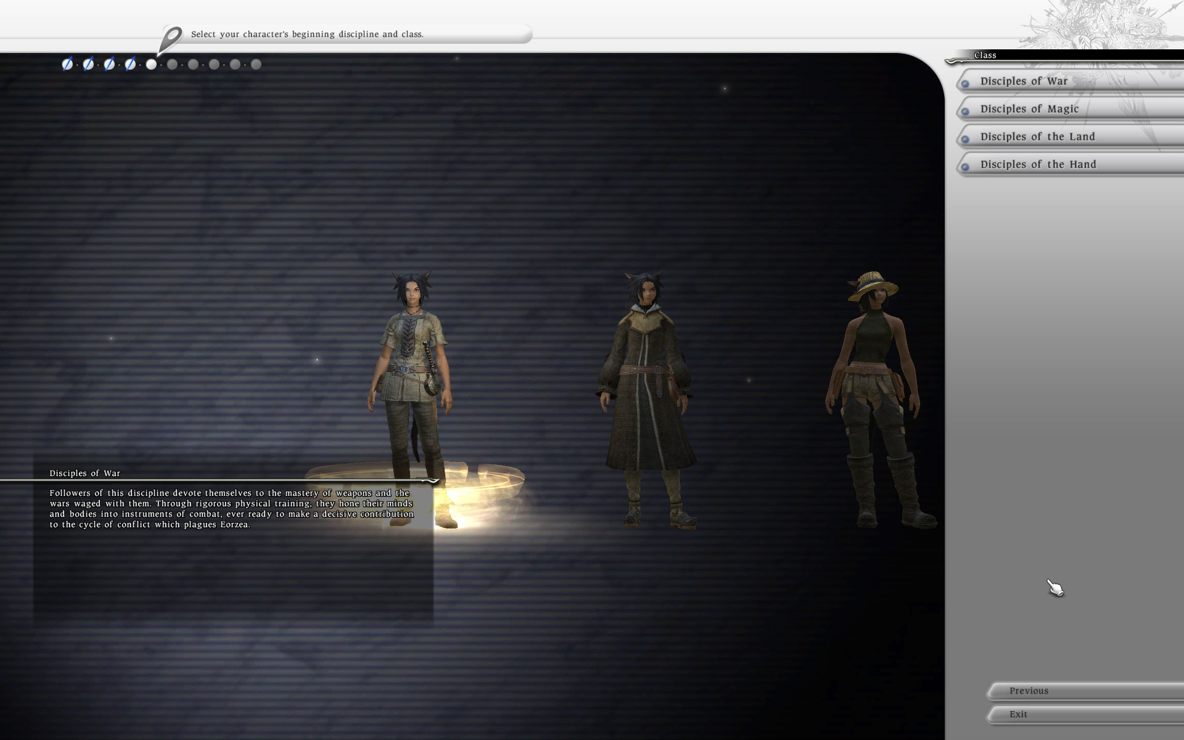The width and height of the screenshot is (1184, 740).
Task: Select Disciples of War class
Action: [1070, 81]
